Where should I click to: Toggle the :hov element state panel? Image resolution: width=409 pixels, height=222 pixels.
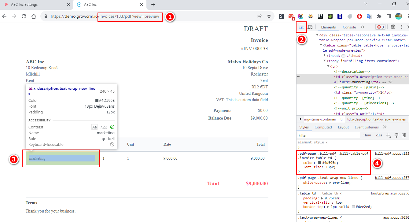(367, 135)
